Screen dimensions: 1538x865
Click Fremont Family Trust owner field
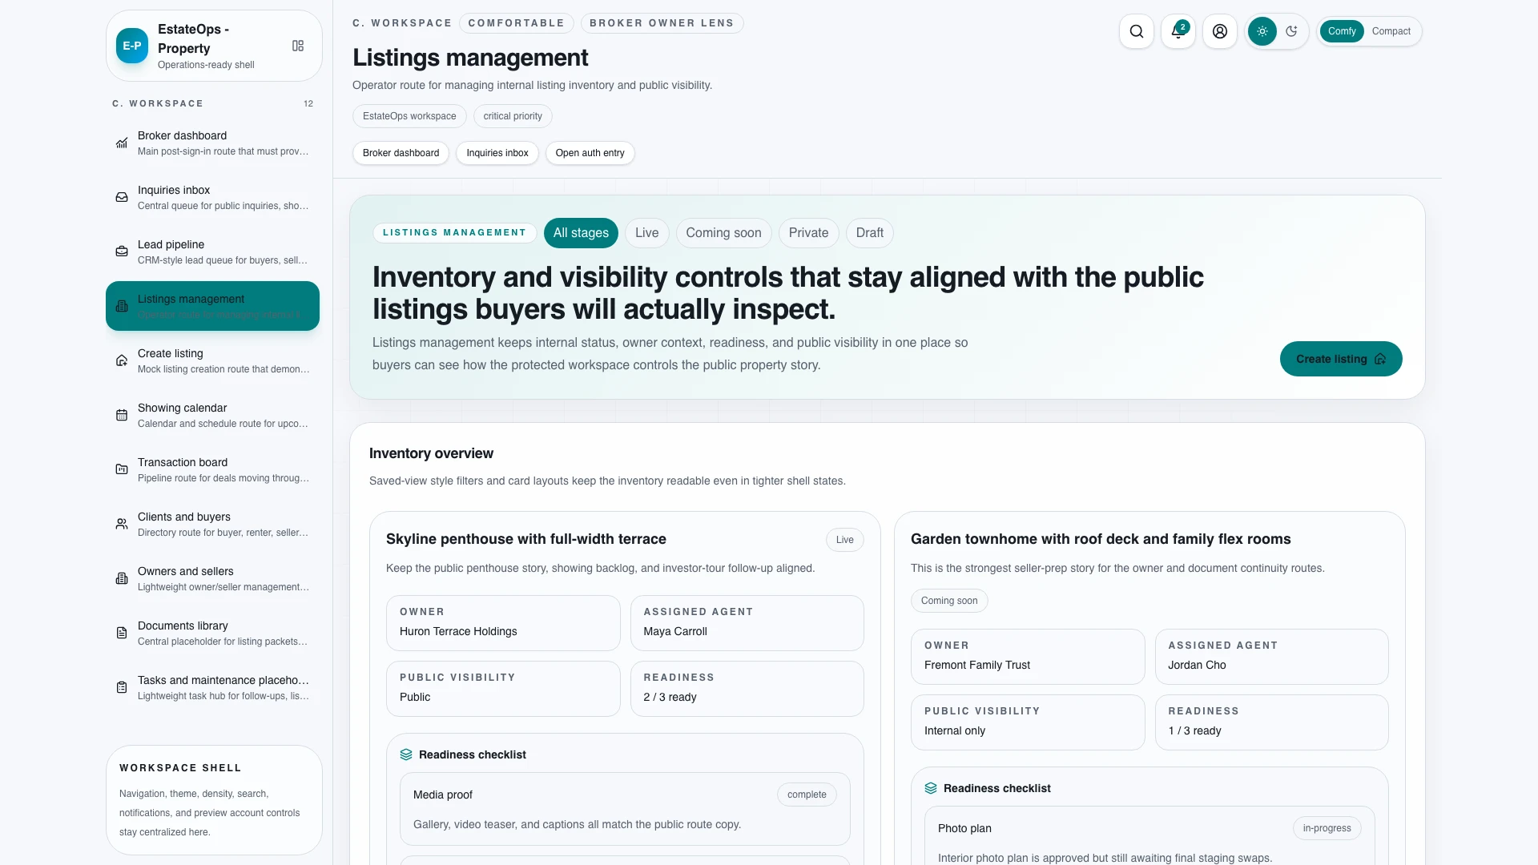click(x=1028, y=657)
